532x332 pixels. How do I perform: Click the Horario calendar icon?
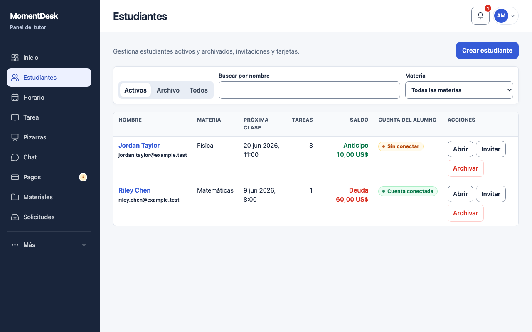[15, 98]
